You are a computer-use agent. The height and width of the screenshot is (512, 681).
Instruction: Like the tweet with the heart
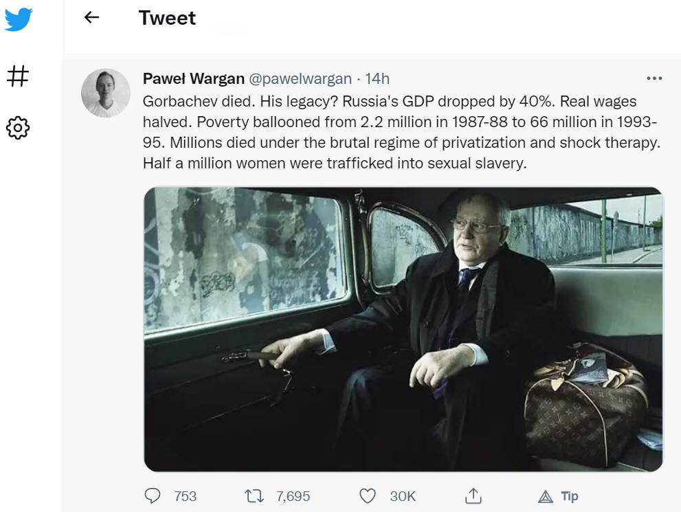[x=368, y=496]
